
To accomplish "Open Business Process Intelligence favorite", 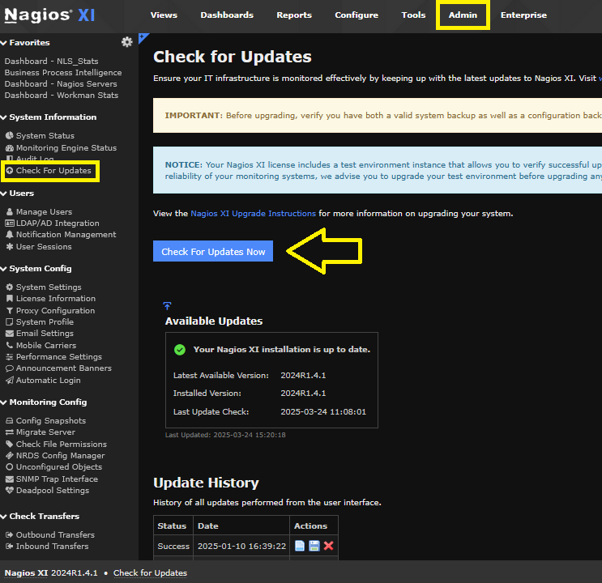I will [x=63, y=73].
